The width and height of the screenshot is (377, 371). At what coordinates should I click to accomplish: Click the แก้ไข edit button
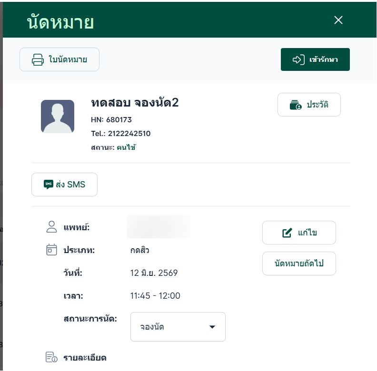pyautogui.click(x=299, y=233)
